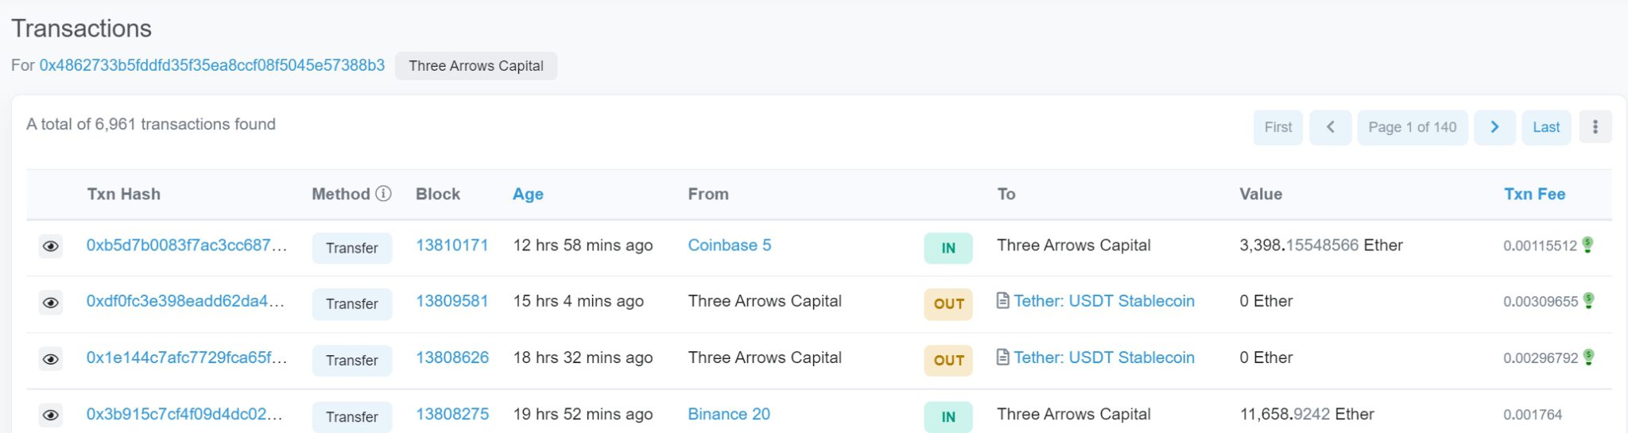Click green gas bulb icon beside fee 0.00296792
Viewport: 1628px width, 433px height.
[1588, 357]
